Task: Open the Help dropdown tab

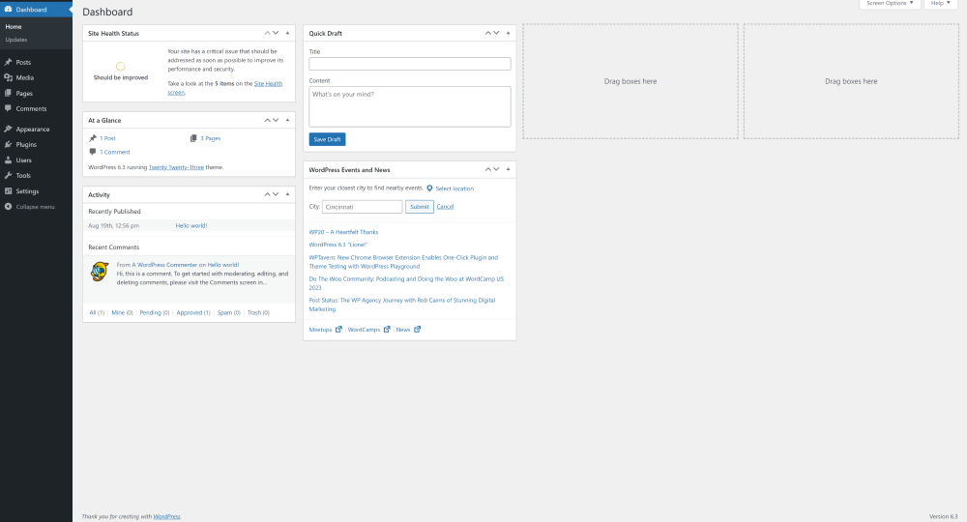Action: tap(941, 4)
